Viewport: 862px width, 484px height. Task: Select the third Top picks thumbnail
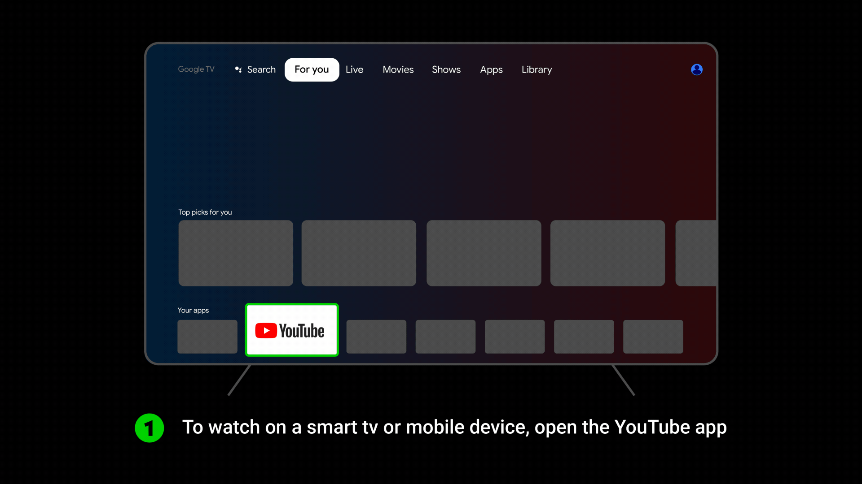pos(484,253)
